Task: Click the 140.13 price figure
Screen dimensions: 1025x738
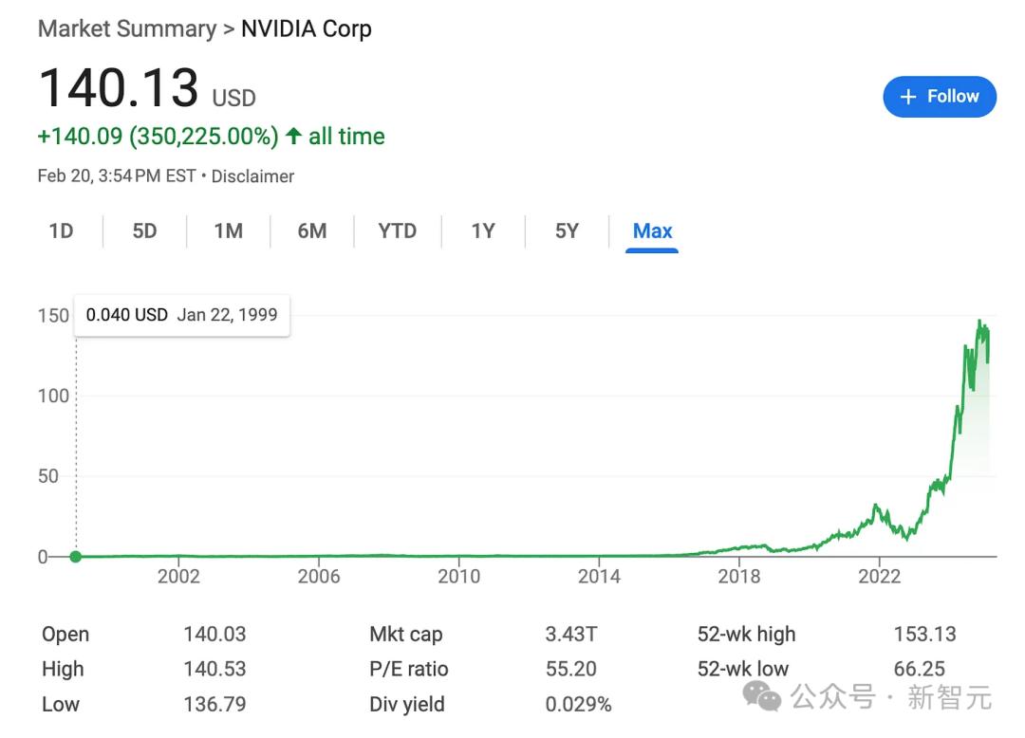Action: tap(119, 88)
